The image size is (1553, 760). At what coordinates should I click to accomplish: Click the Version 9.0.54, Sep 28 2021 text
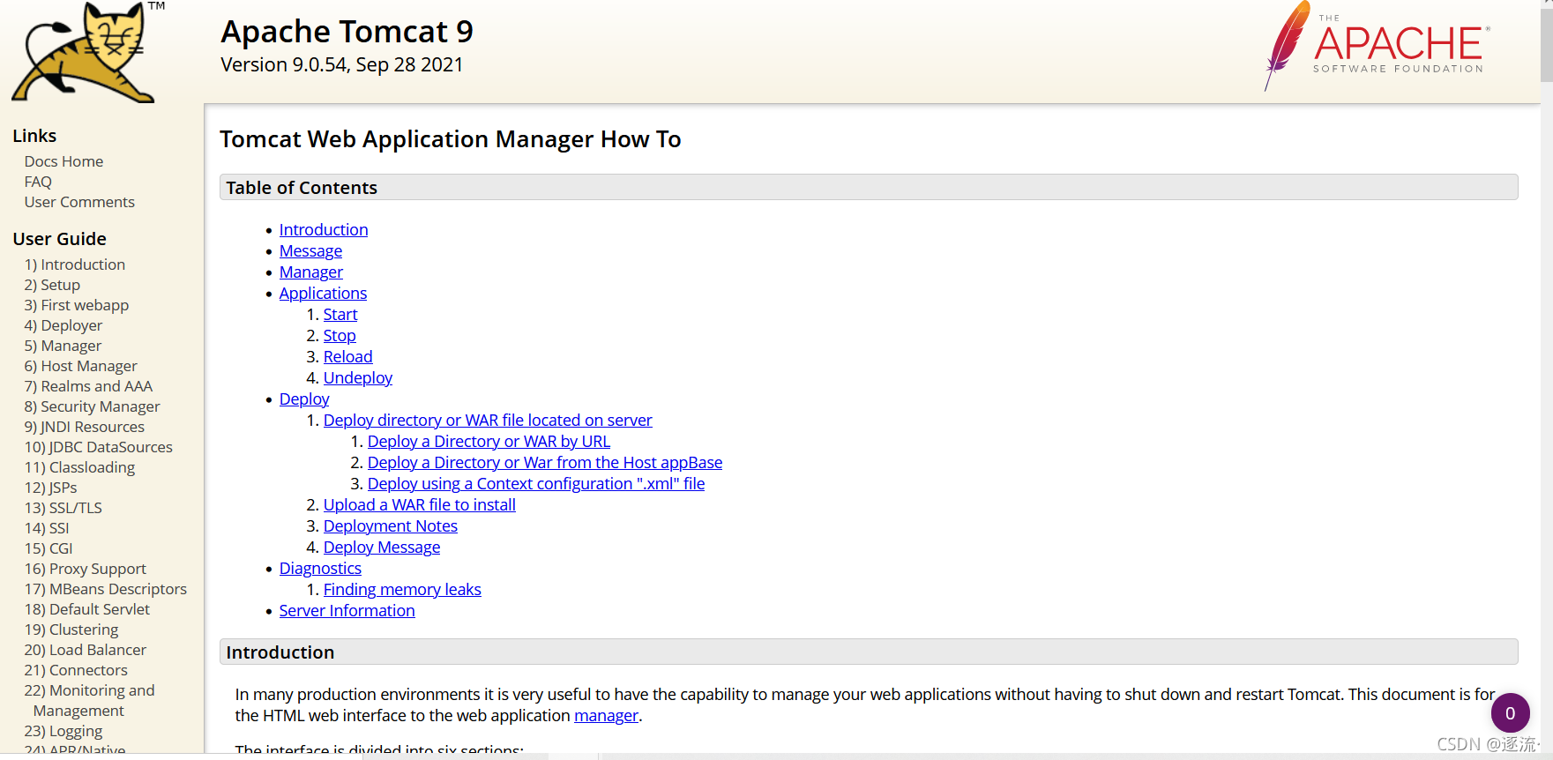pyautogui.click(x=342, y=64)
